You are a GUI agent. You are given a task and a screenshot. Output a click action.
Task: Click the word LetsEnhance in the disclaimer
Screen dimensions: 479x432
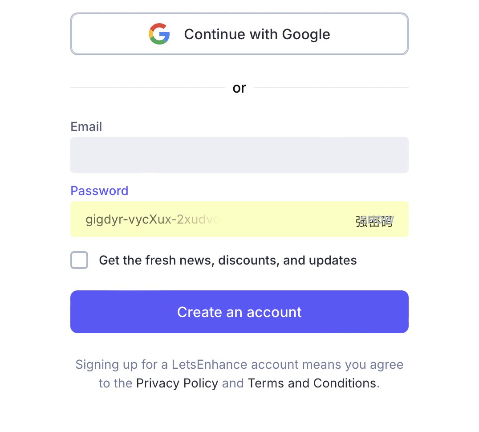coord(209,365)
